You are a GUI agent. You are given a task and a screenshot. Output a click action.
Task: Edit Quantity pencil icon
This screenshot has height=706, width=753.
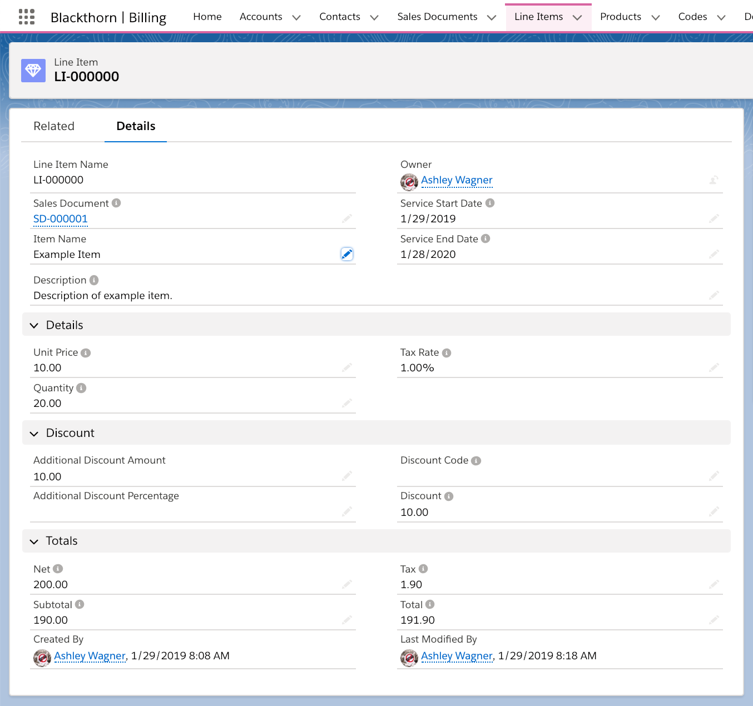pyautogui.click(x=347, y=403)
